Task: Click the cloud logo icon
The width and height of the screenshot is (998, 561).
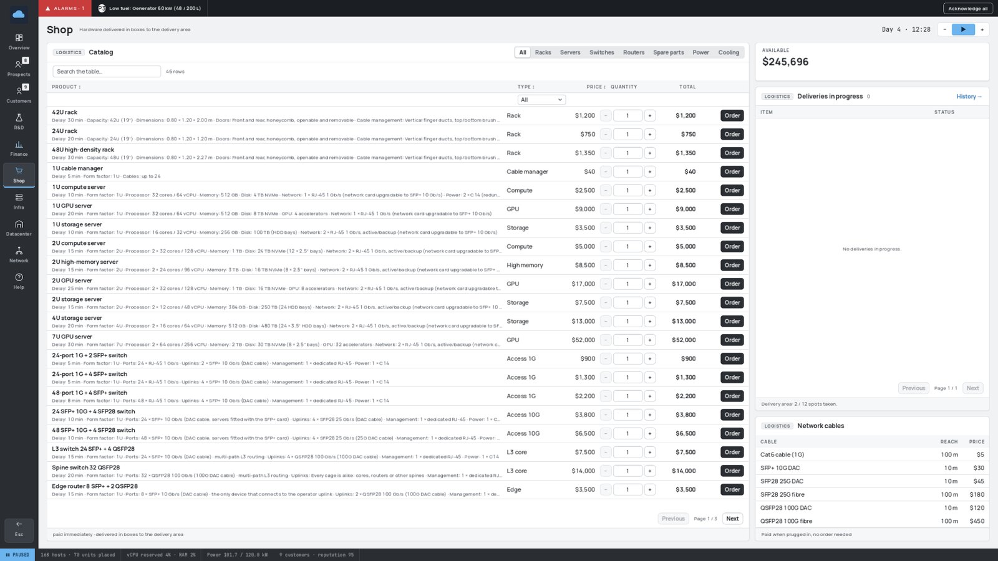Action: 19,14
